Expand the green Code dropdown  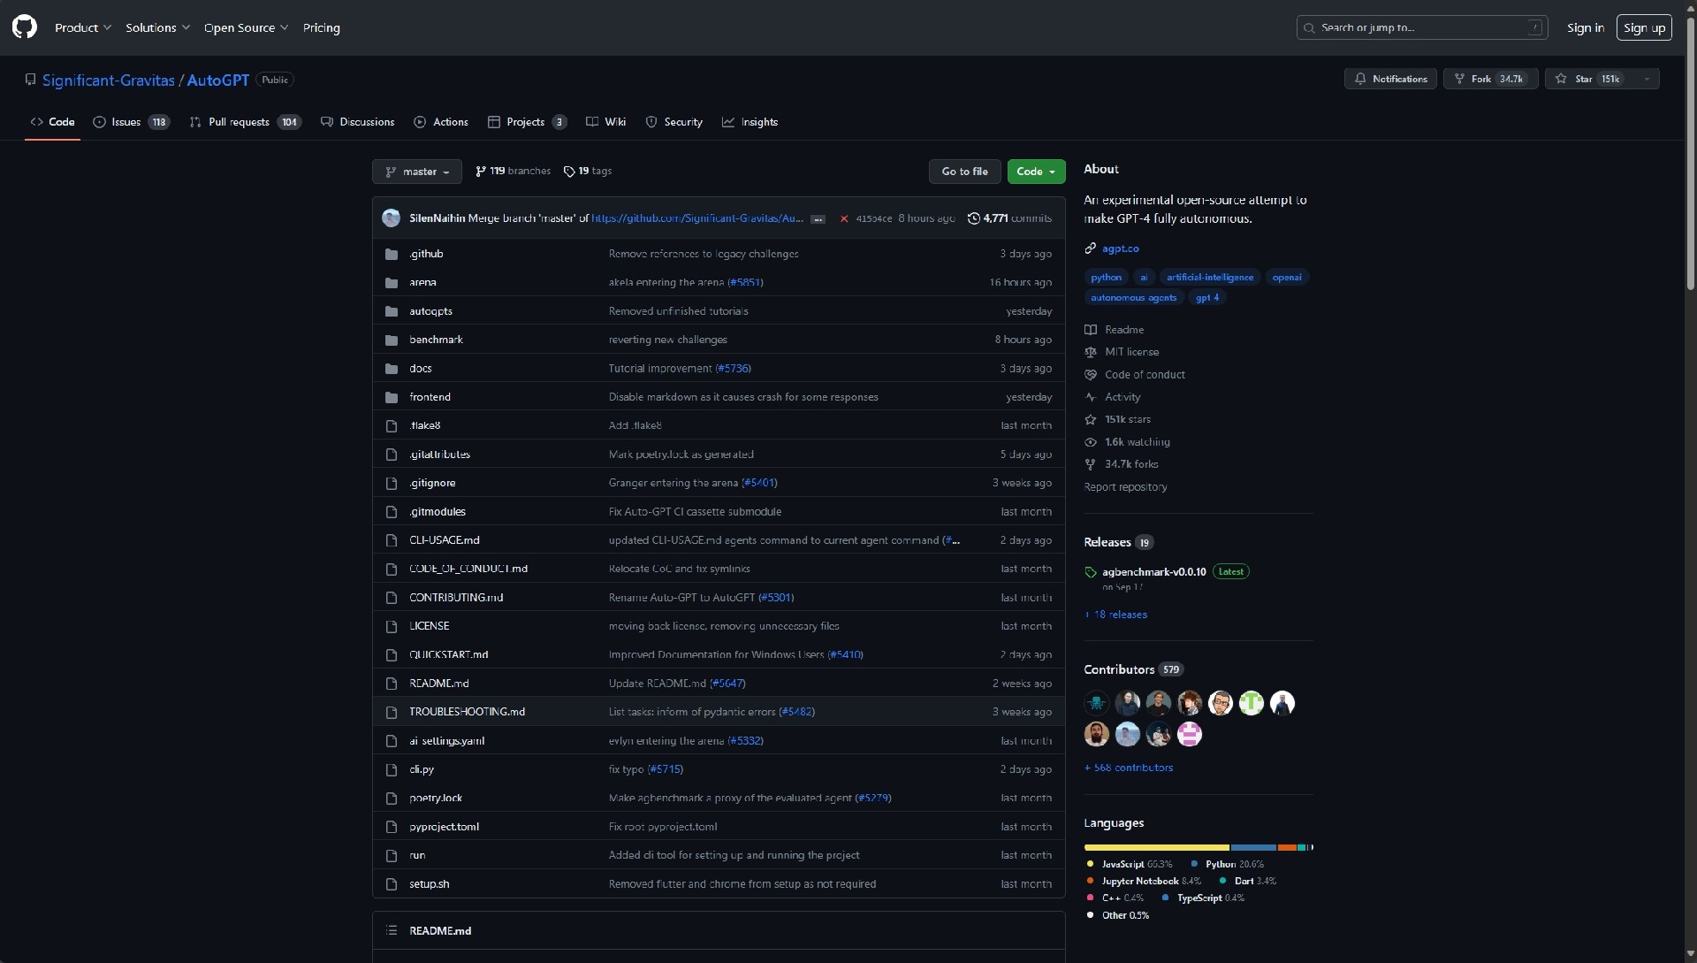pyautogui.click(x=1036, y=172)
